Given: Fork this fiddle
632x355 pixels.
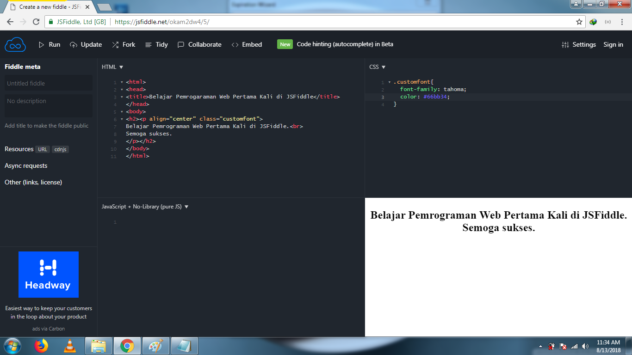Looking at the screenshot, I should click(x=128, y=44).
